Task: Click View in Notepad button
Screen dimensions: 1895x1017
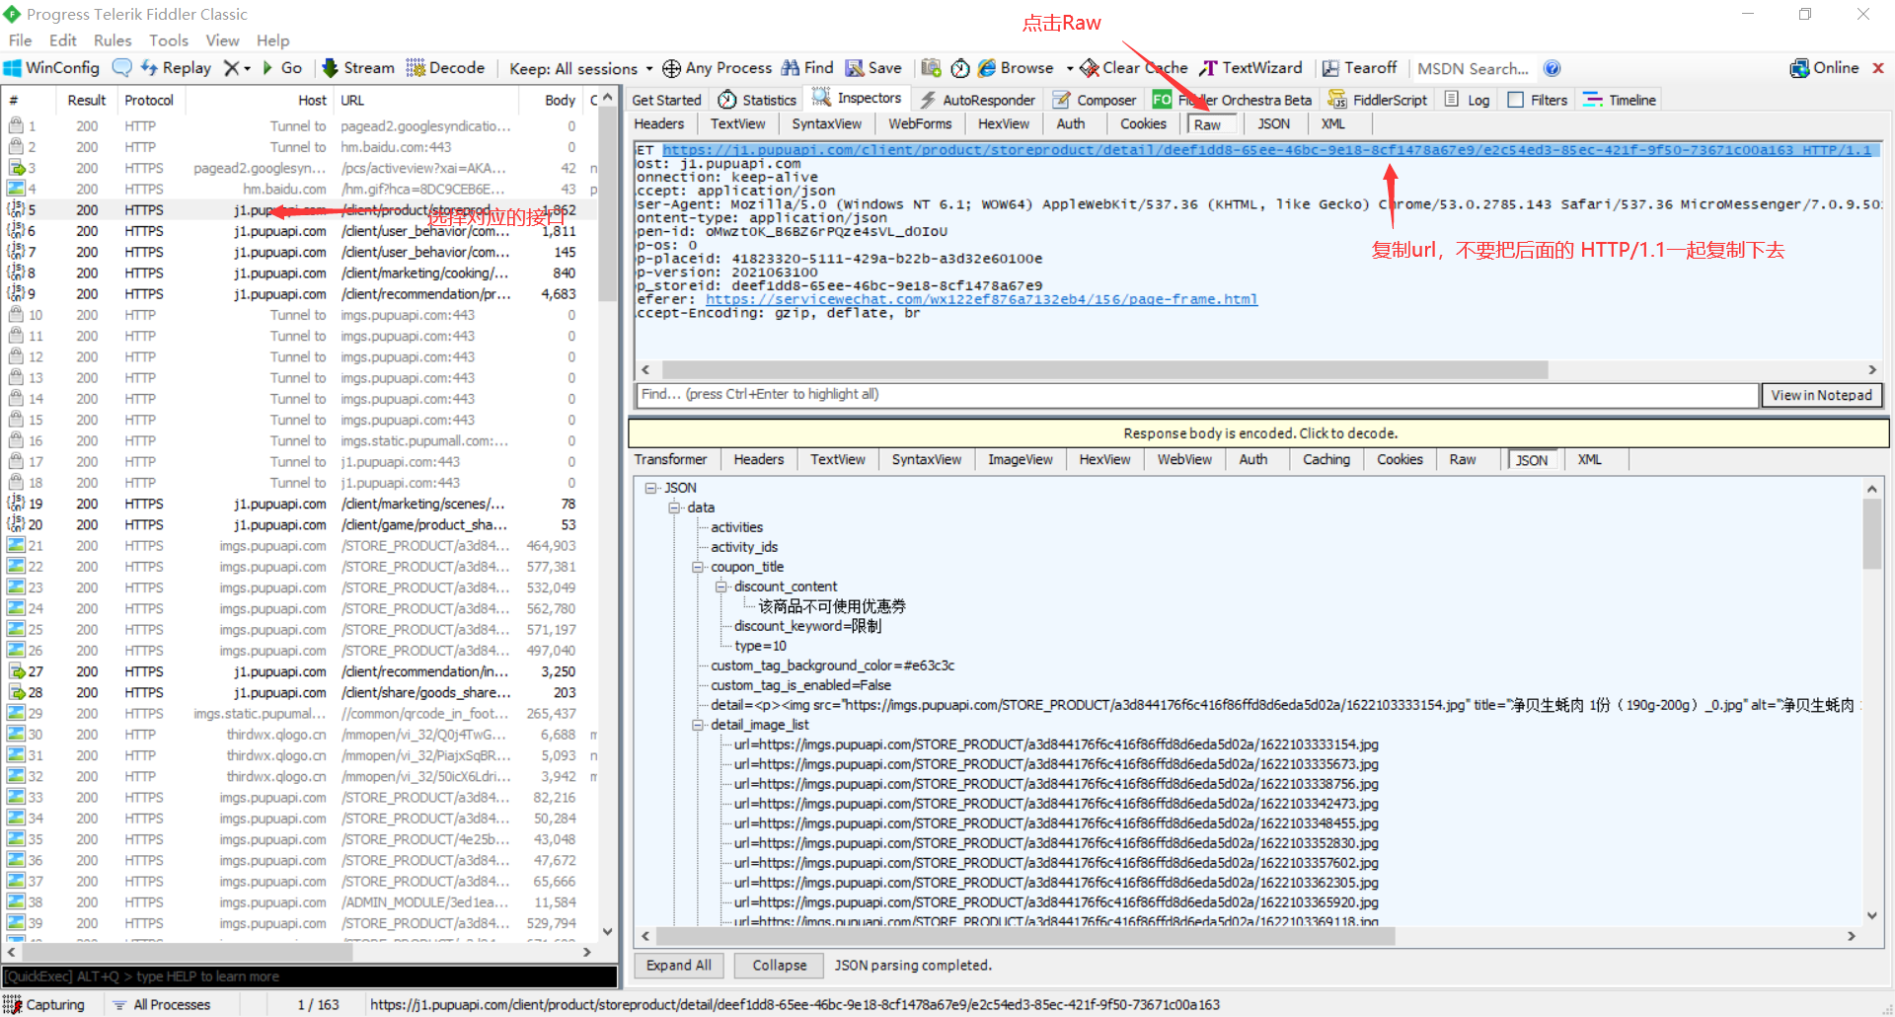Action: coord(1822,395)
